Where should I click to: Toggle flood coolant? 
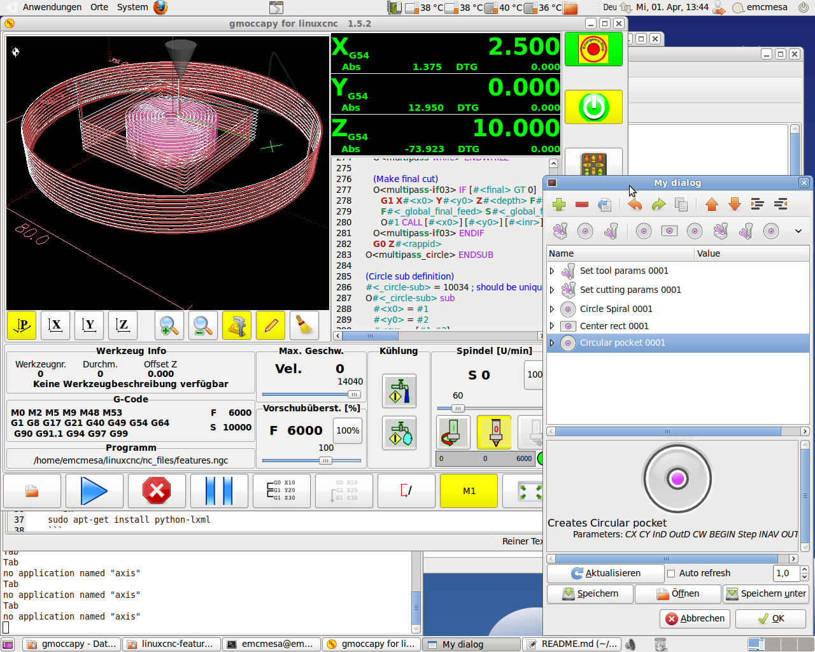399,391
